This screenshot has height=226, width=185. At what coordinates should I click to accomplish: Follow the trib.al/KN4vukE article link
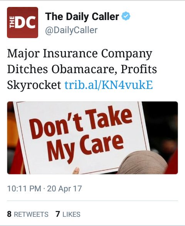click(x=109, y=85)
